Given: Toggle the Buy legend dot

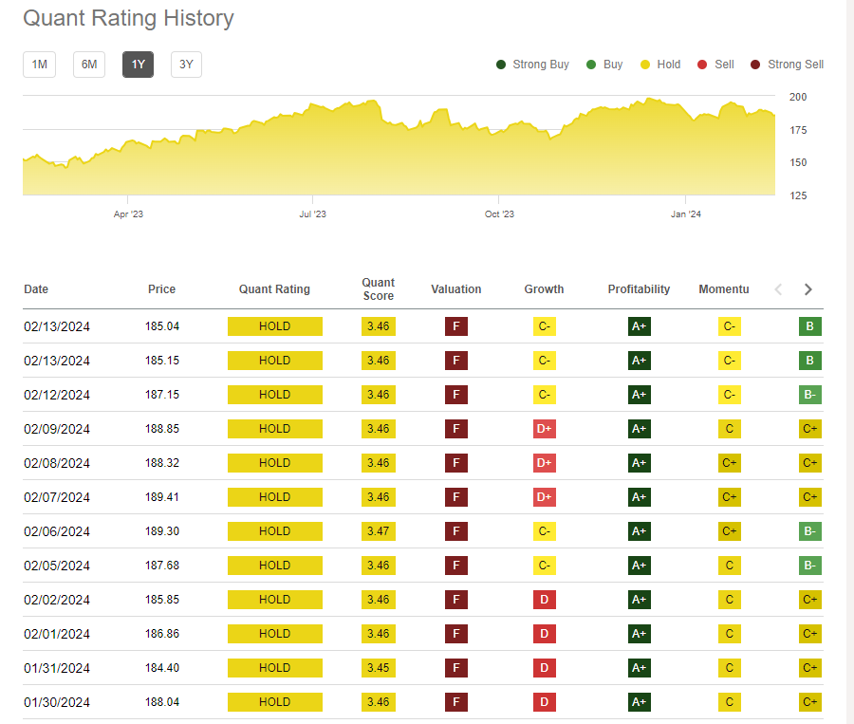Looking at the screenshot, I should coord(592,65).
